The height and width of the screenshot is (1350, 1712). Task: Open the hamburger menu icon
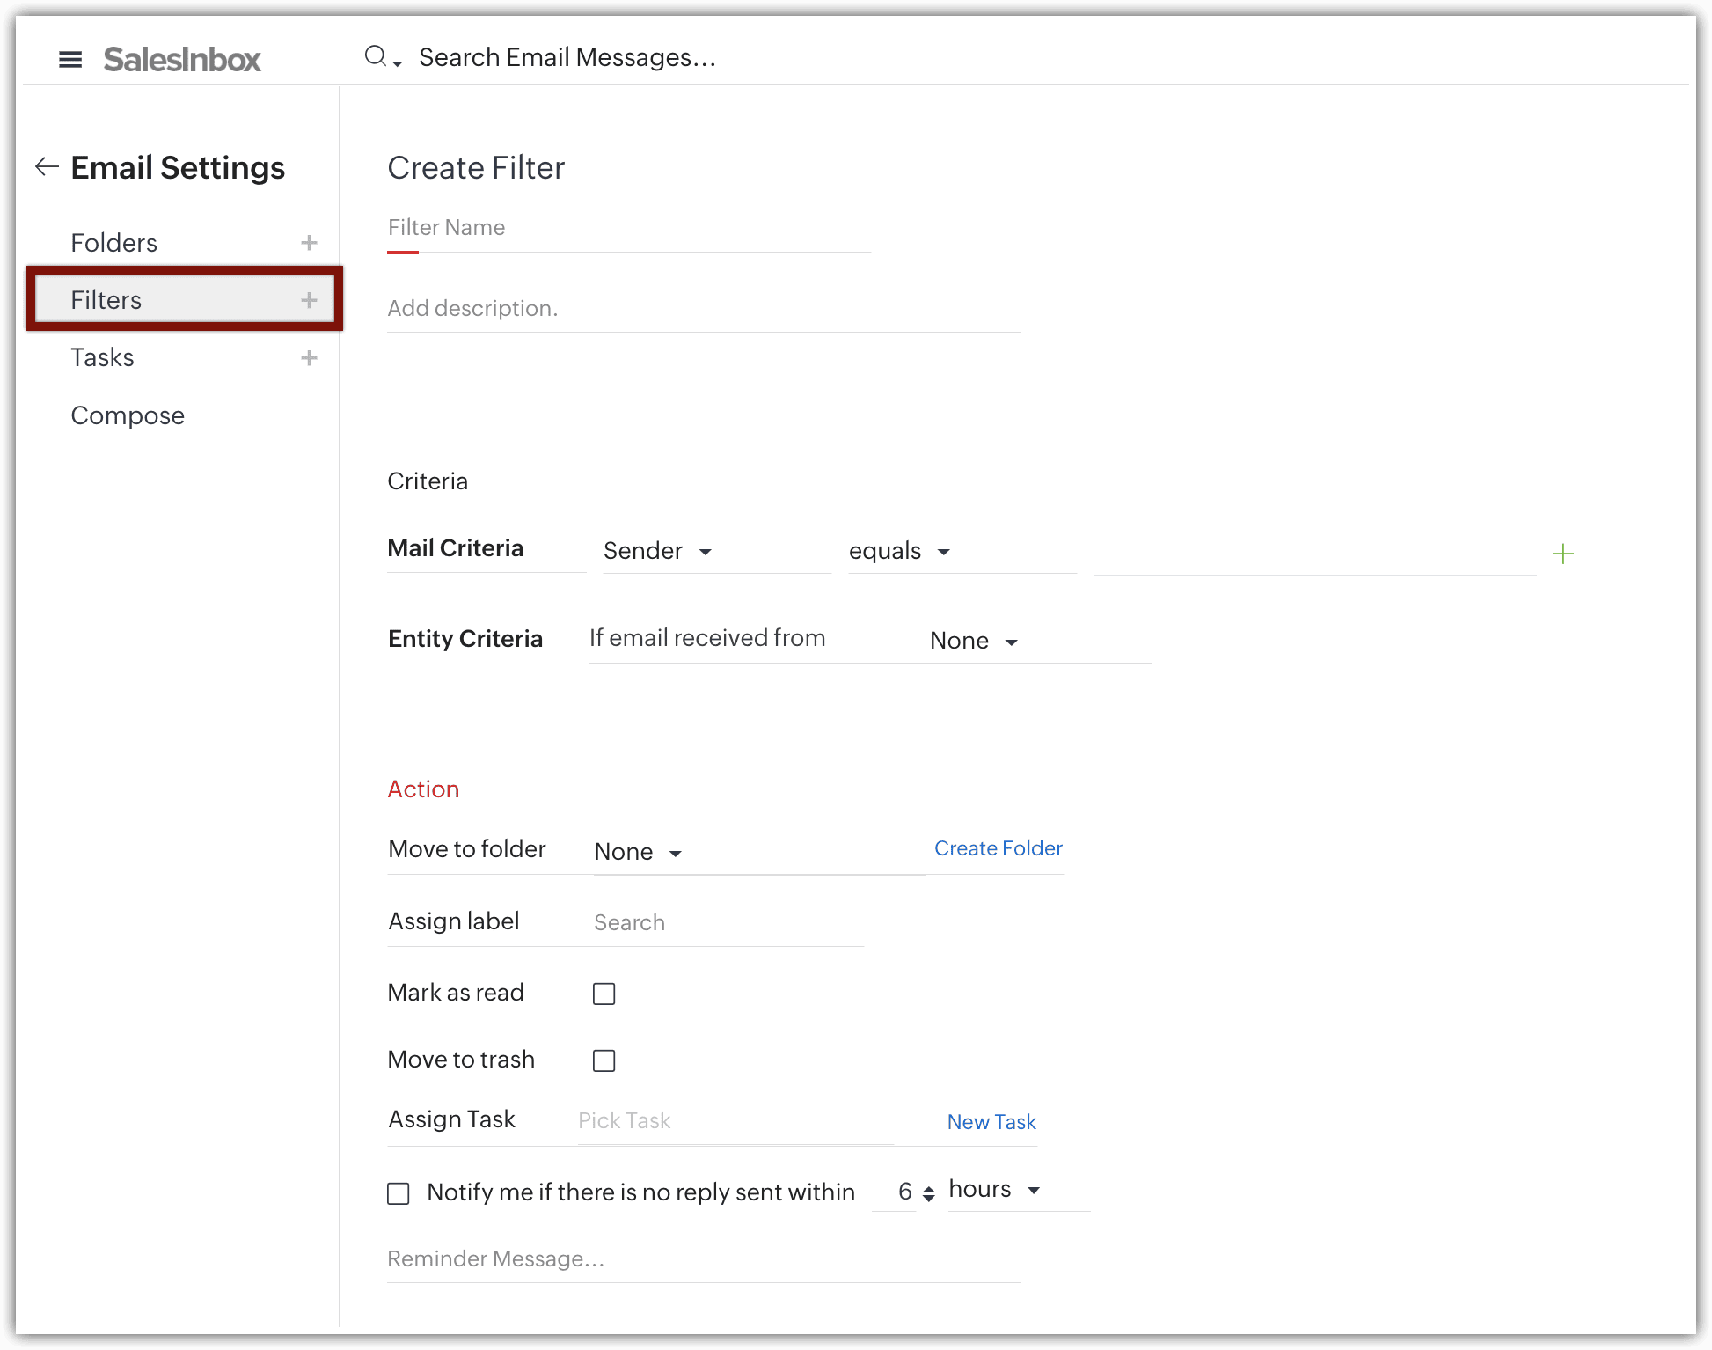click(70, 59)
